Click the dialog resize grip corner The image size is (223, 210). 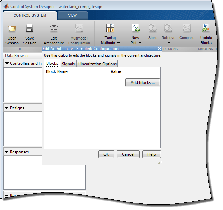pyautogui.click(x=160, y=163)
